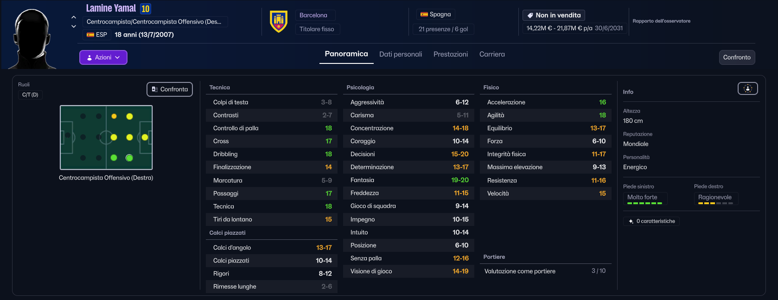Click the Molto forte left foot strength bar
Screen dimensions: 778x300
coord(644,203)
